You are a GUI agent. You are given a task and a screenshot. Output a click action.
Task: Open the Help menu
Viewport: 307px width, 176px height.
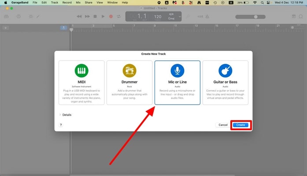pyautogui.click(x=125, y=3)
